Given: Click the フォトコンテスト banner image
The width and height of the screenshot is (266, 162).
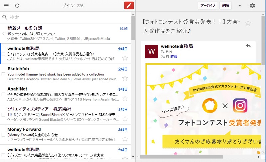Looking at the screenshot, I should [x=203, y=109].
